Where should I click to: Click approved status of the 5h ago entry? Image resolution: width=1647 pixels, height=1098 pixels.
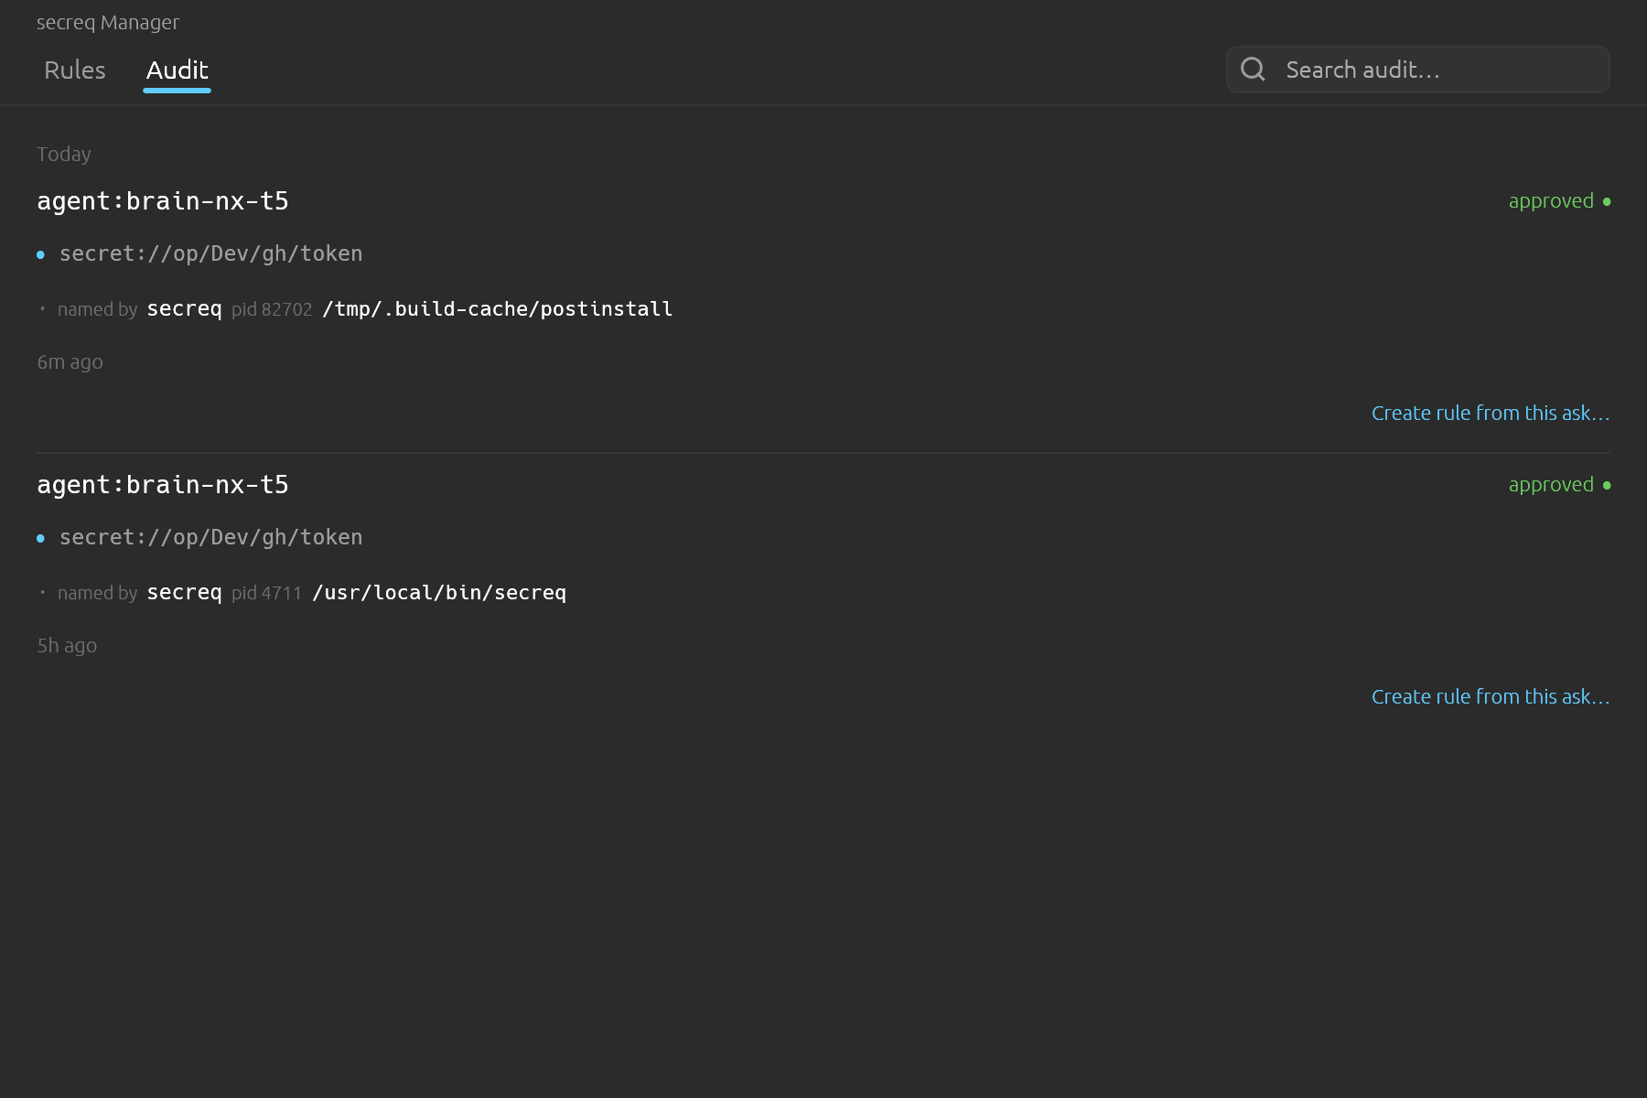tap(1559, 485)
